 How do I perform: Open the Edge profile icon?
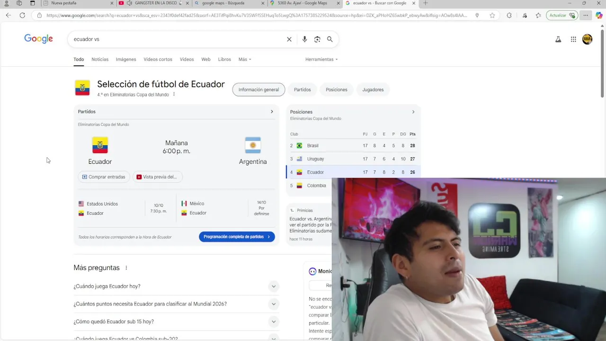point(6,3)
